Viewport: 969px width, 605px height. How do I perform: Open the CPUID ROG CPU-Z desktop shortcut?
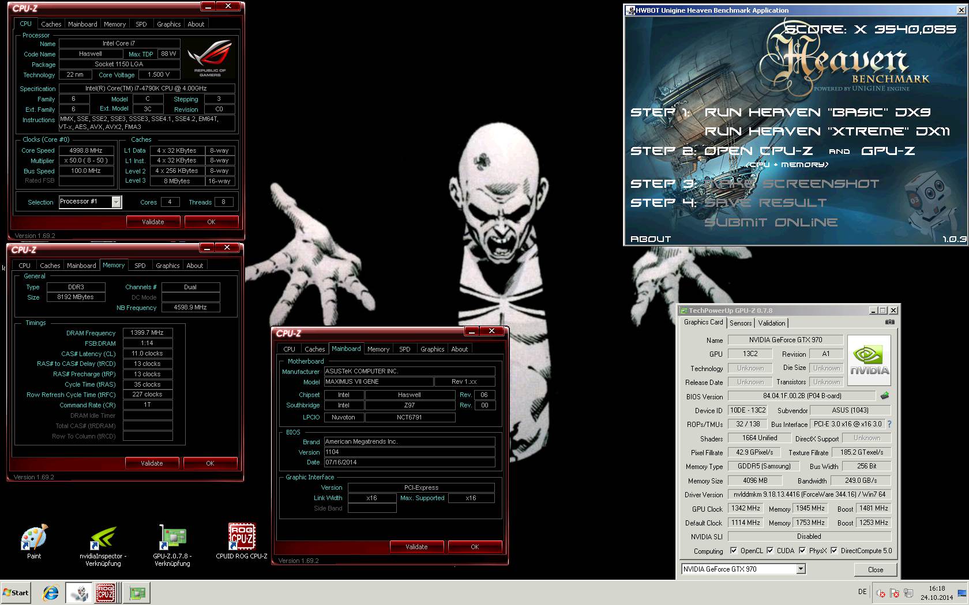(242, 542)
